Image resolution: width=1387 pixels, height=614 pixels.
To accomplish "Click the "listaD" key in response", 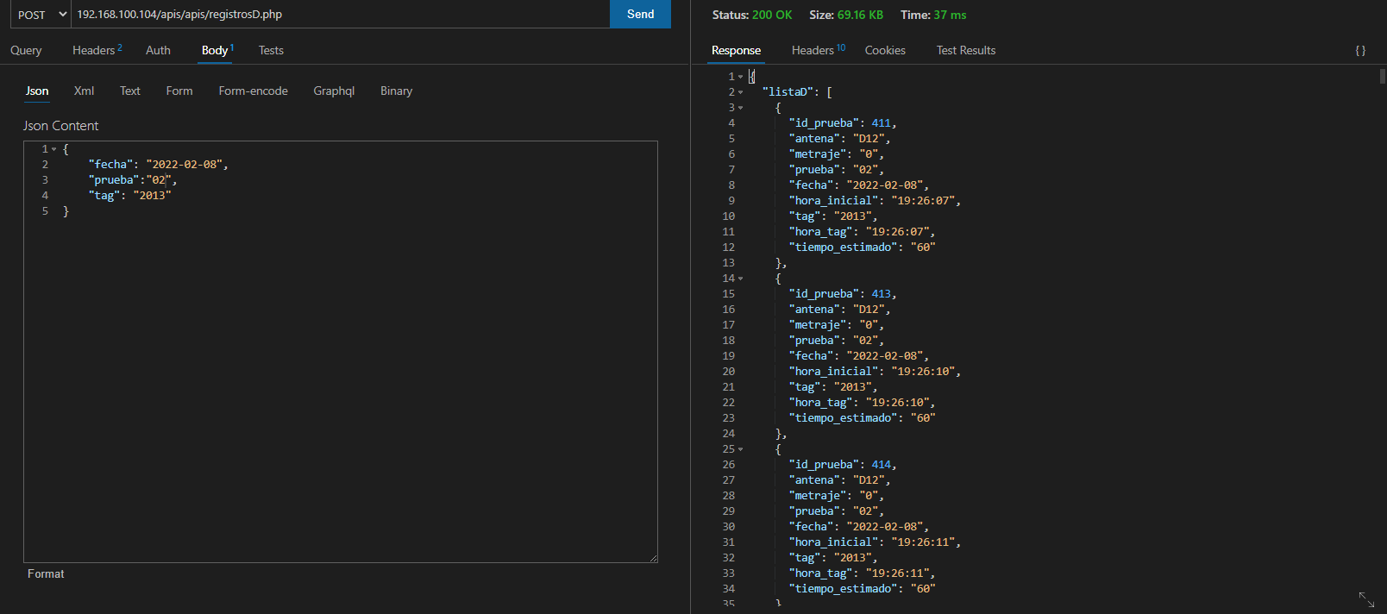I will pos(788,92).
